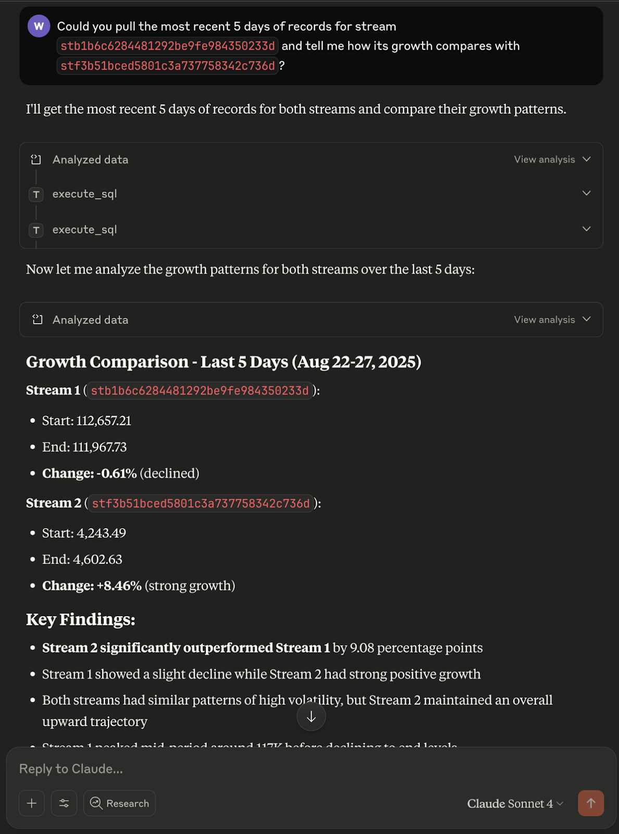The height and width of the screenshot is (834, 619).
Task: Click the first View analysis link
Action: click(544, 160)
